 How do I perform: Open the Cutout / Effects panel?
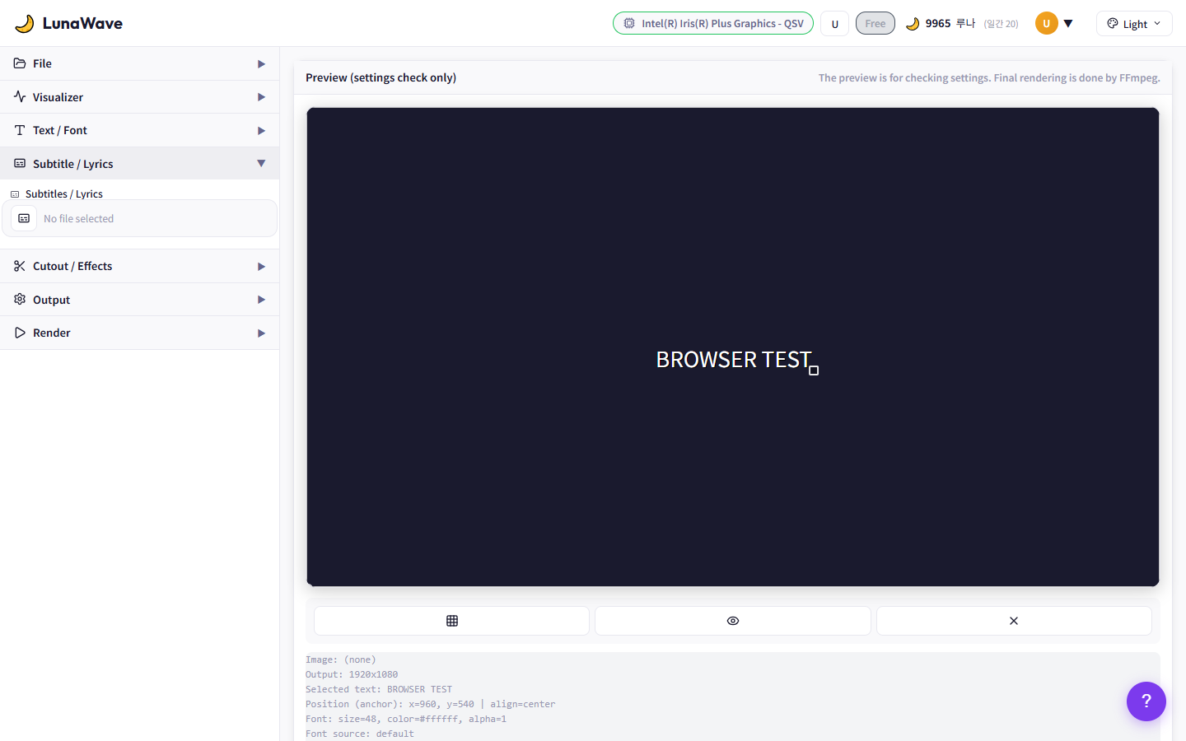[140, 266]
